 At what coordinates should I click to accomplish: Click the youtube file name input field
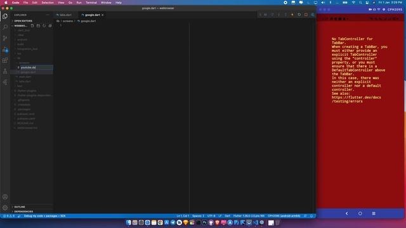click(x=36, y=68)
